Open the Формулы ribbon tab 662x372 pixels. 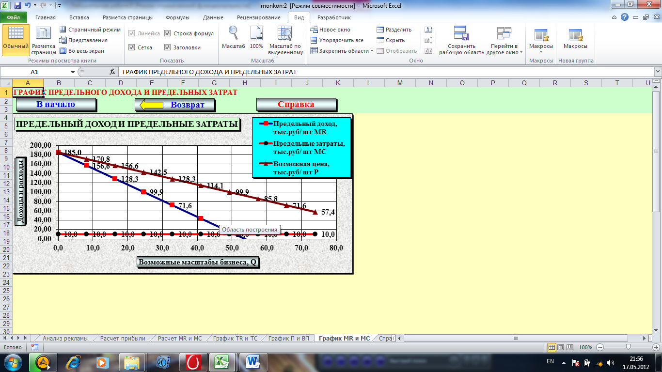[x=177, y=17]
